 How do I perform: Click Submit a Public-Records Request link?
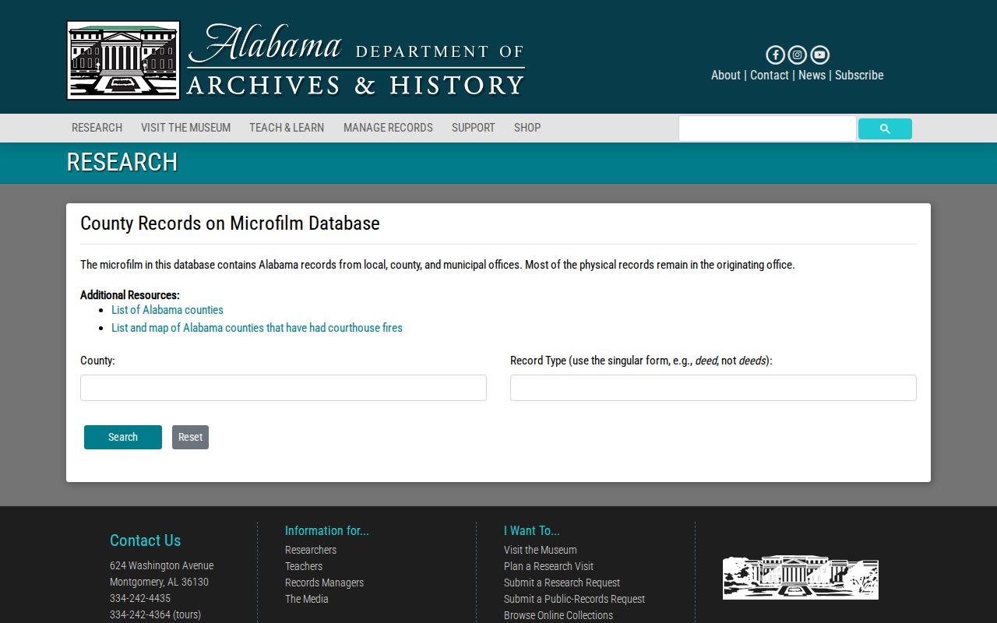coord(574,599)
